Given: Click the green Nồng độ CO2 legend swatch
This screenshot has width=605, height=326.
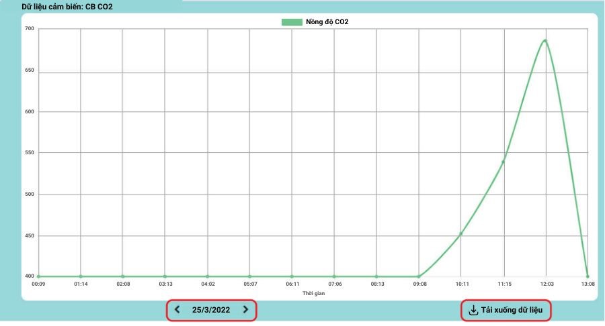Looking at the screenshot, I should 292,22.
